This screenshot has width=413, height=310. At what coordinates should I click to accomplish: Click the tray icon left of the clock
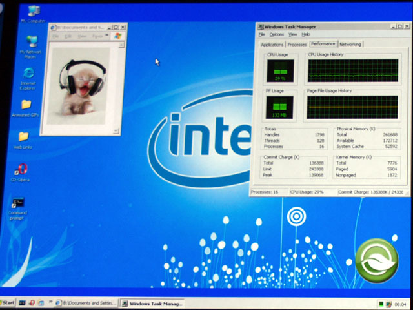[x=388, y=304]
